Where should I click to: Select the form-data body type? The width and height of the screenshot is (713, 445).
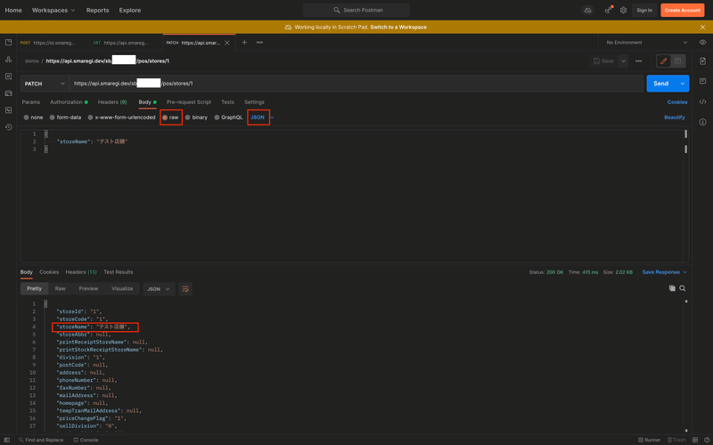click(x=65, y=117)
